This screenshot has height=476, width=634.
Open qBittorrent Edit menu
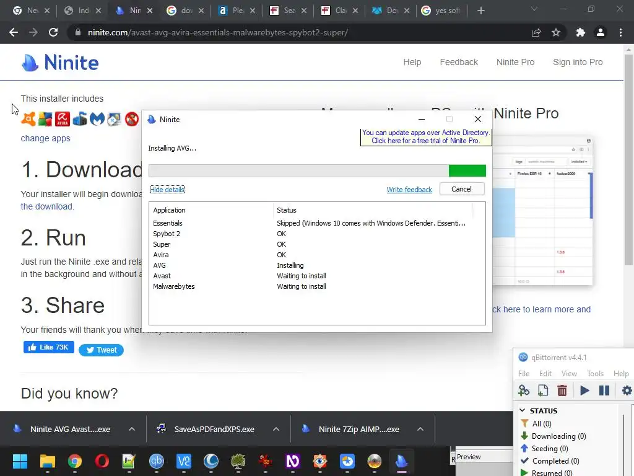pos(545,374)
